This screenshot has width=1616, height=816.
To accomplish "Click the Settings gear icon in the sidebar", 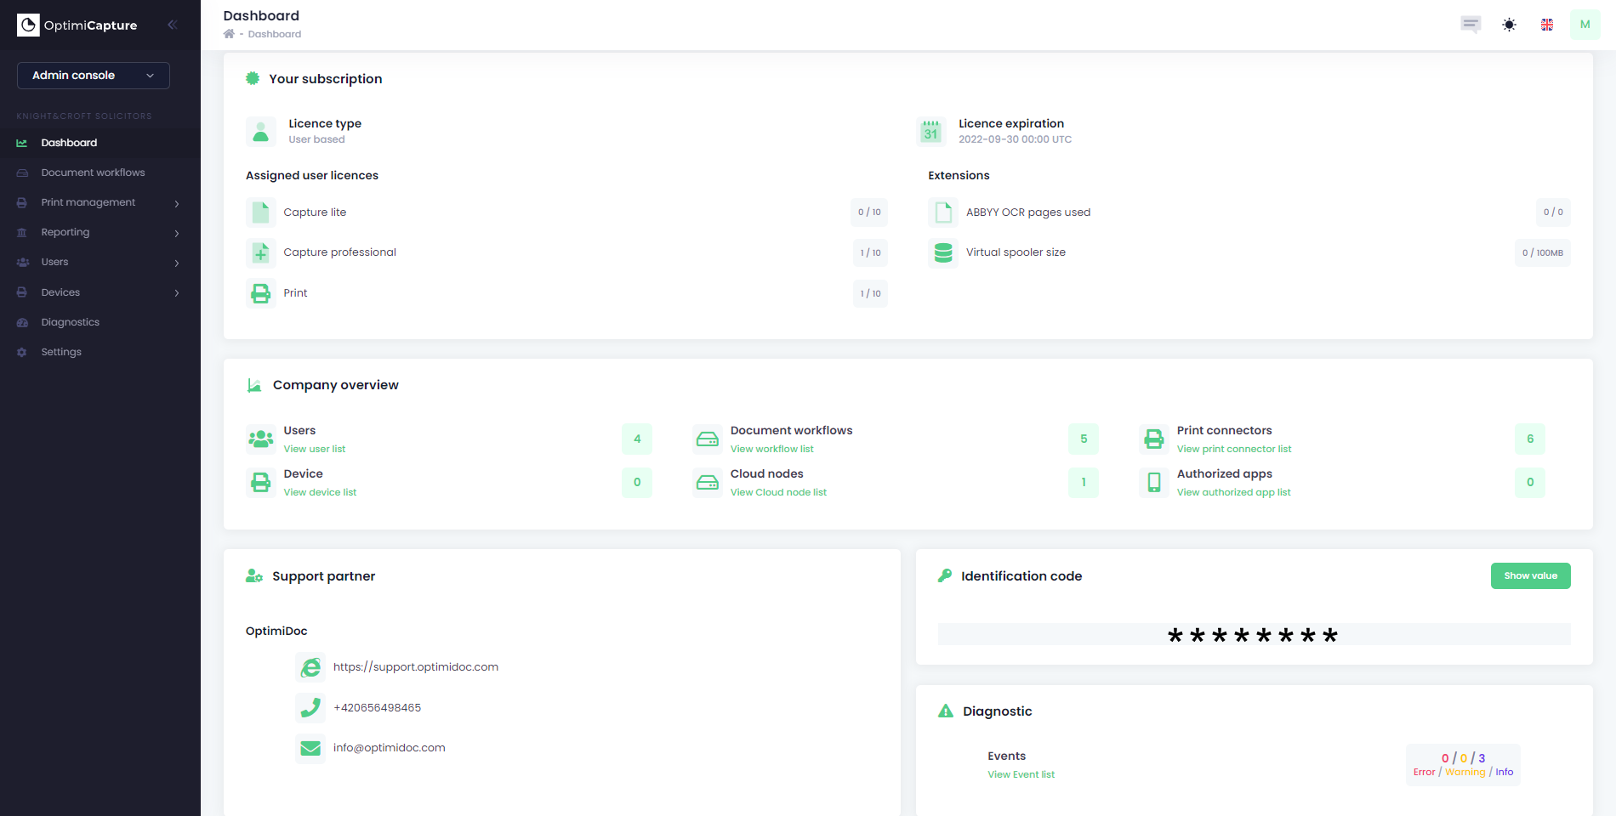I will 22,352.
